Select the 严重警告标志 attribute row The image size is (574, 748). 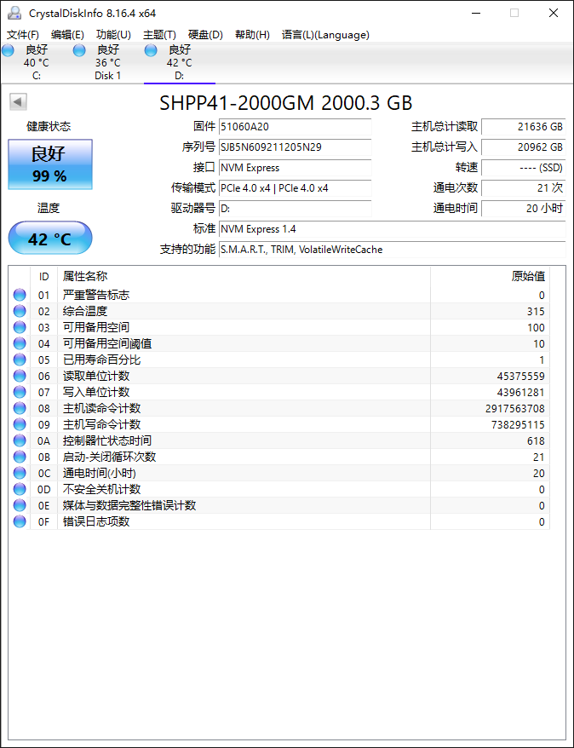coord(279,296)
